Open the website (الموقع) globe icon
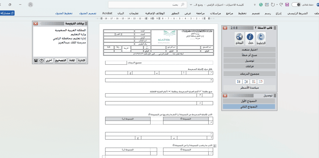 239,39
